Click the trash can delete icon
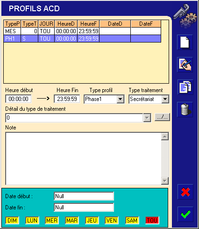199x229 pixels. 185,109
